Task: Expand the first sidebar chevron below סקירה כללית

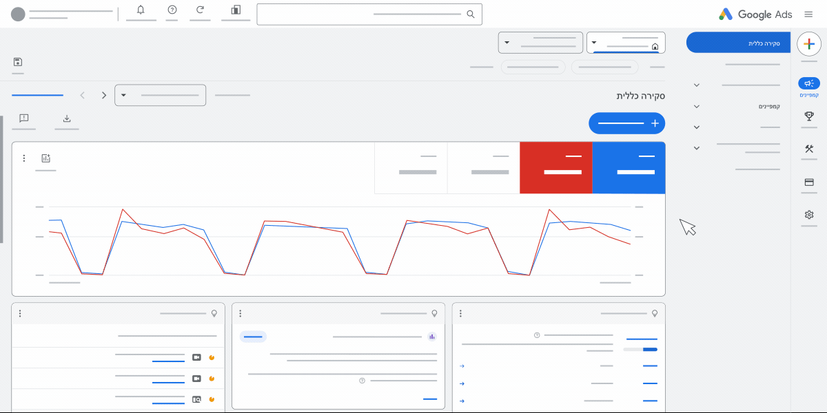Action: pyautogui.click(x=696, y=85)
